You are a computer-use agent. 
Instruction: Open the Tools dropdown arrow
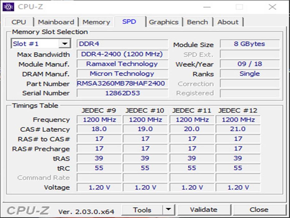coord(168,210)
